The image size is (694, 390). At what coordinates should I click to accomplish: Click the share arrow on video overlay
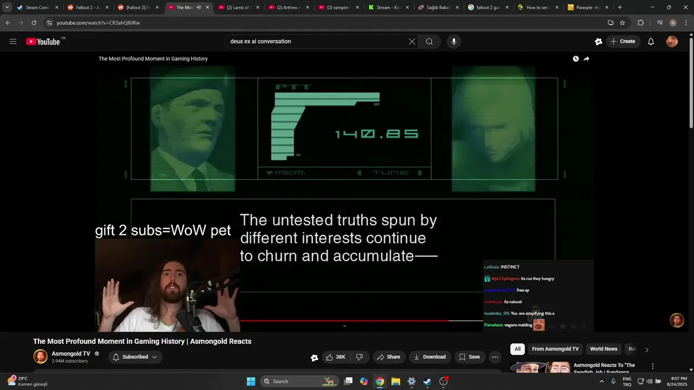tap(586, 58)
